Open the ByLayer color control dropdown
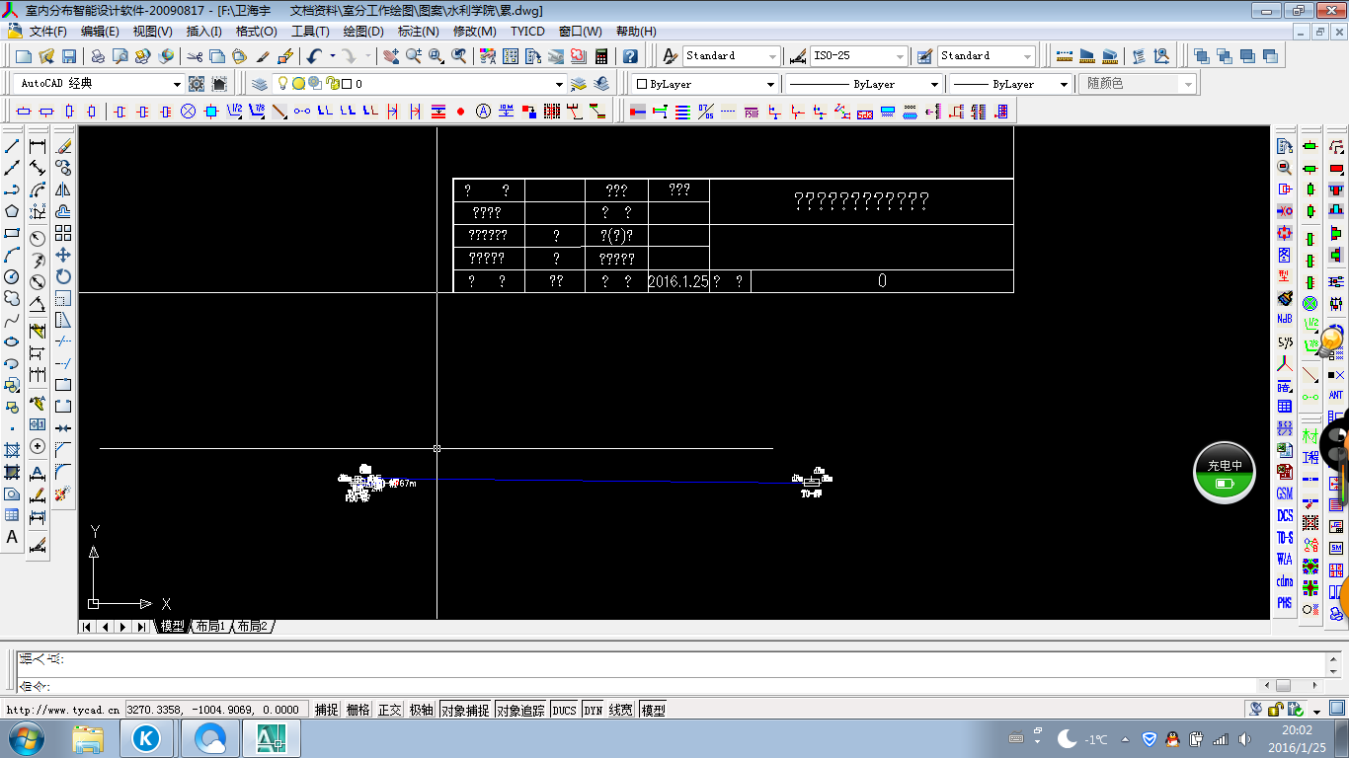Screen dimensions: 1349x758 (x=771, y=85)
